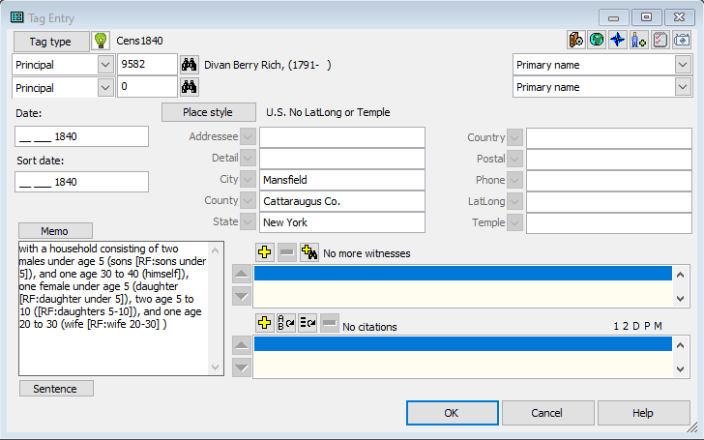704x440 pixels.
Task: Click the green light bulb icon
Action: click(100, 41)
